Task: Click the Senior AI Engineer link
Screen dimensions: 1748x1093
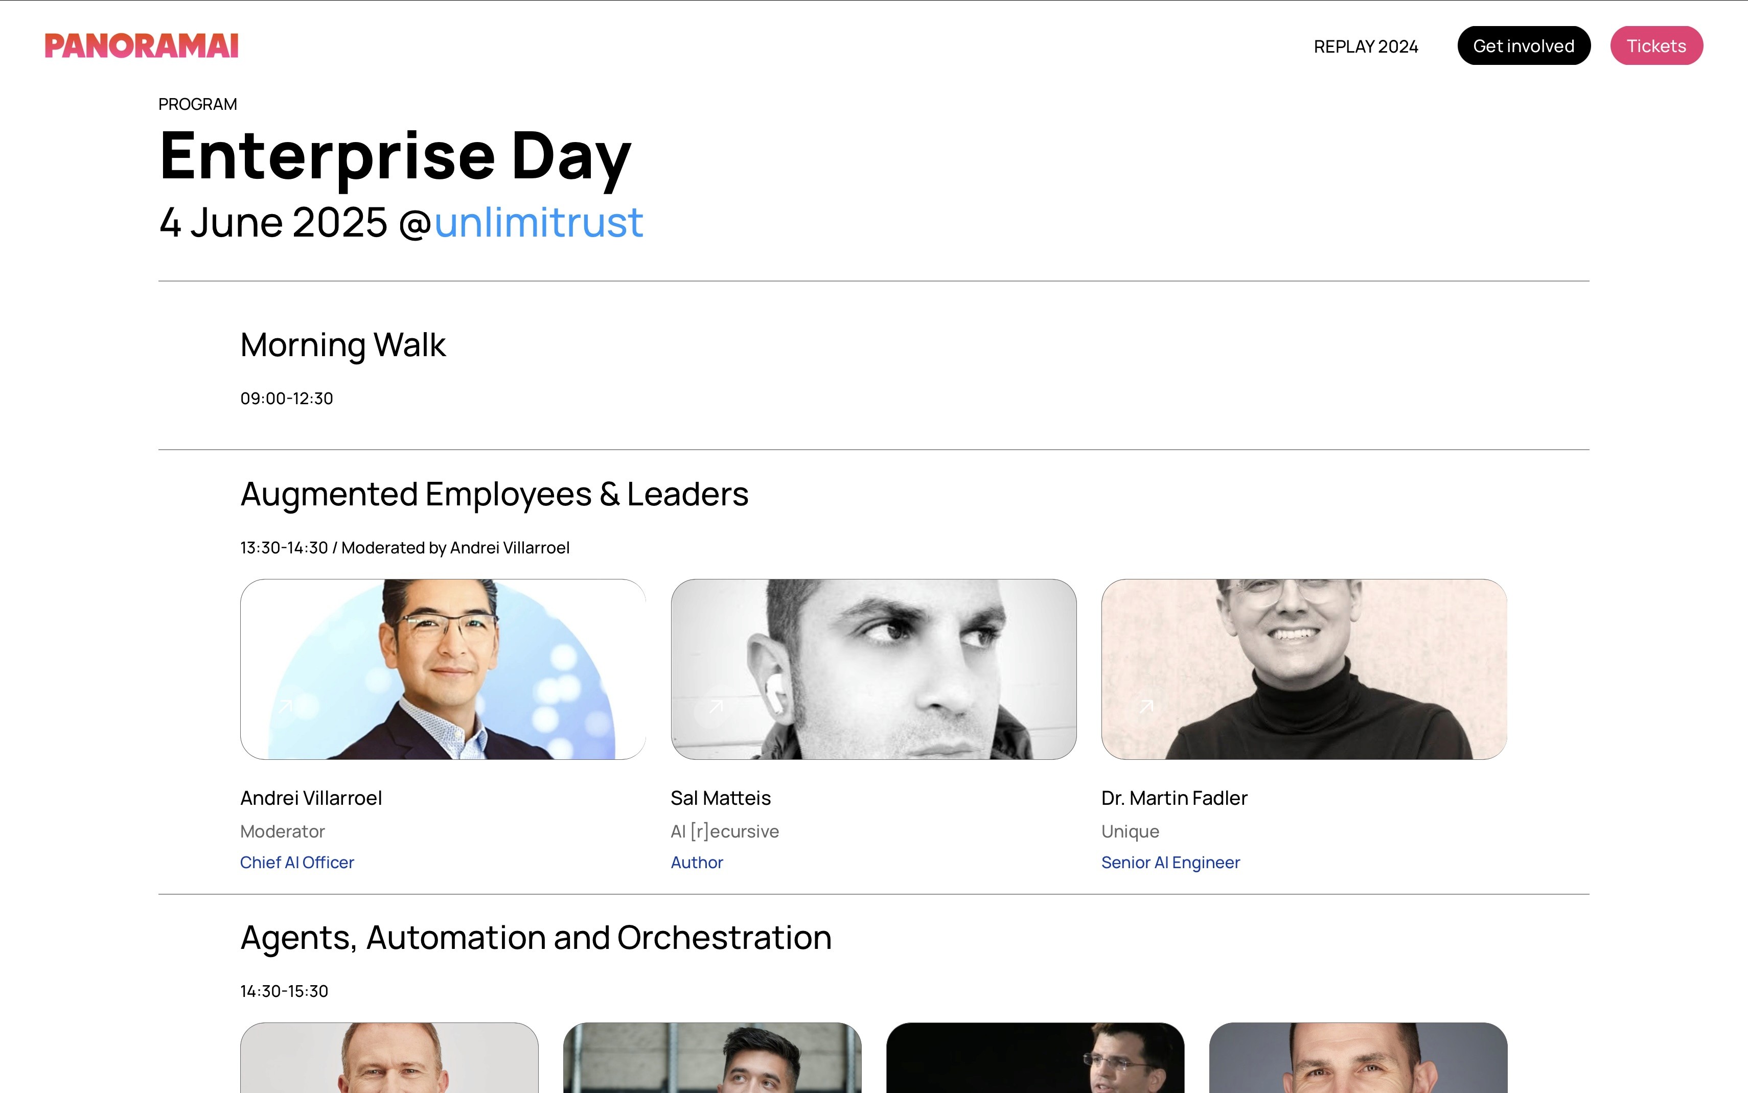Action: (1170, 863)
